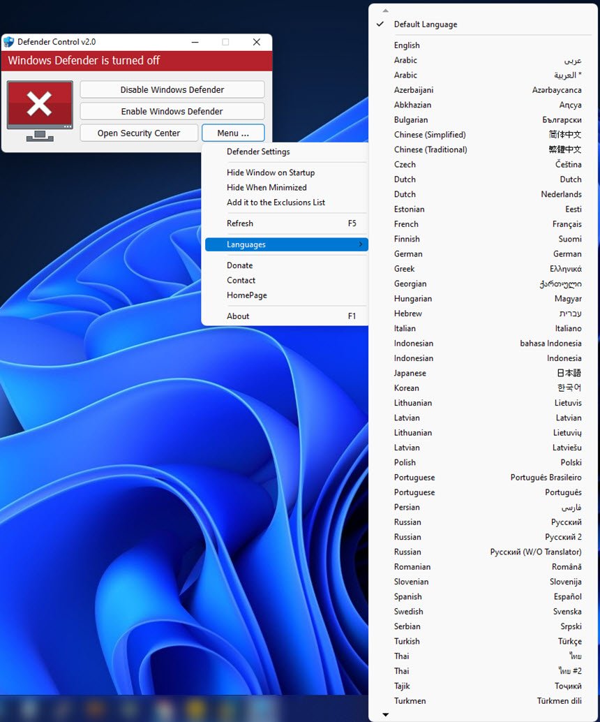
Task: Choose Russian Русский 2 entry
Action: pyautogui.click(x=483, y=537)
